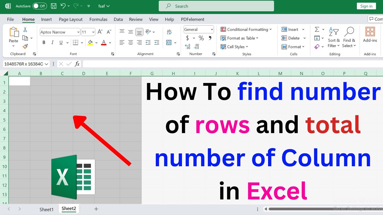Toggle Underline formatting

(61, 42)
